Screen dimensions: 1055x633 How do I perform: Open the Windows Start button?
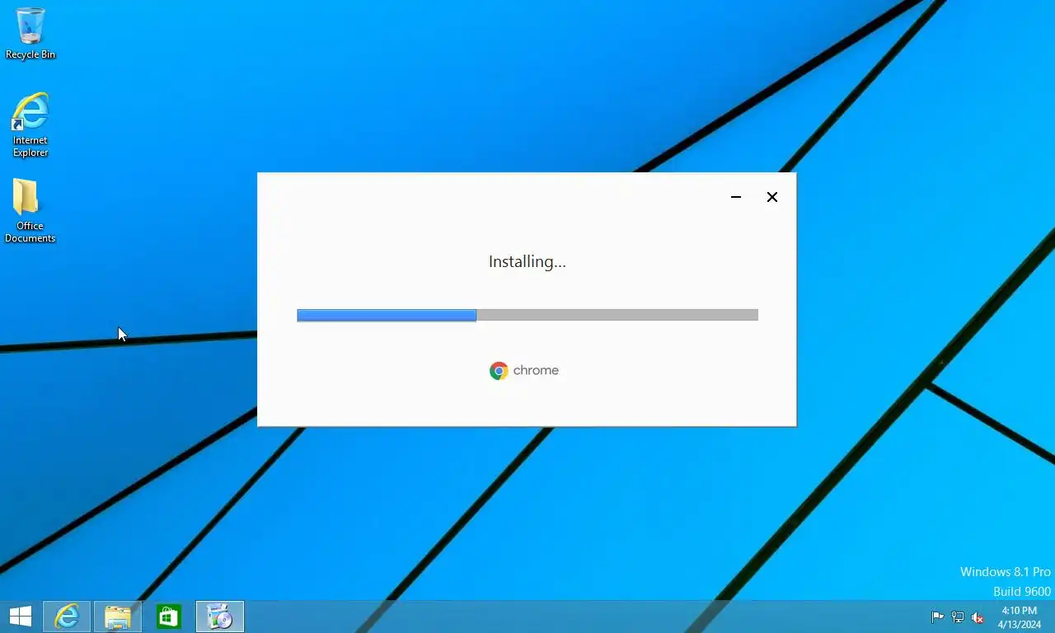point(21,617)
